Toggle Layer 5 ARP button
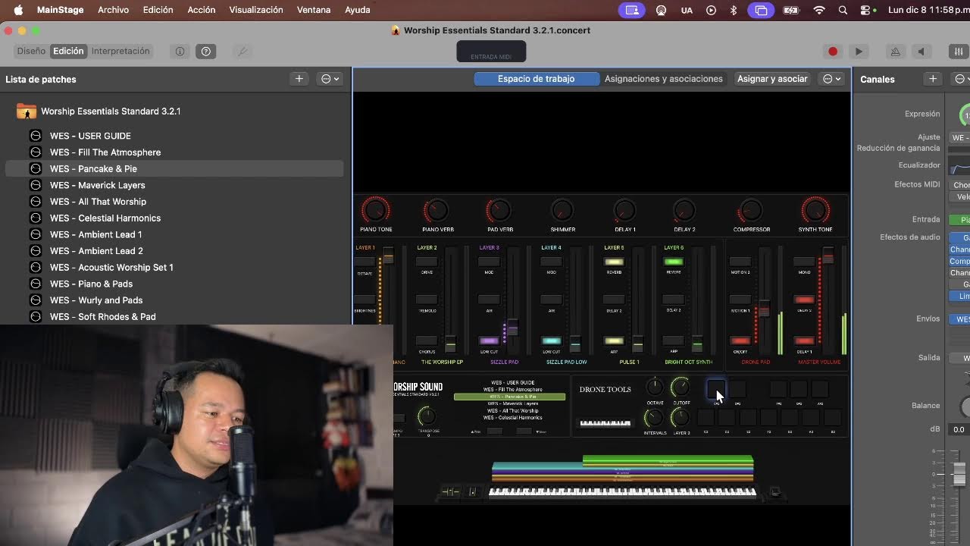970x546 pixels. pos(614,341)
